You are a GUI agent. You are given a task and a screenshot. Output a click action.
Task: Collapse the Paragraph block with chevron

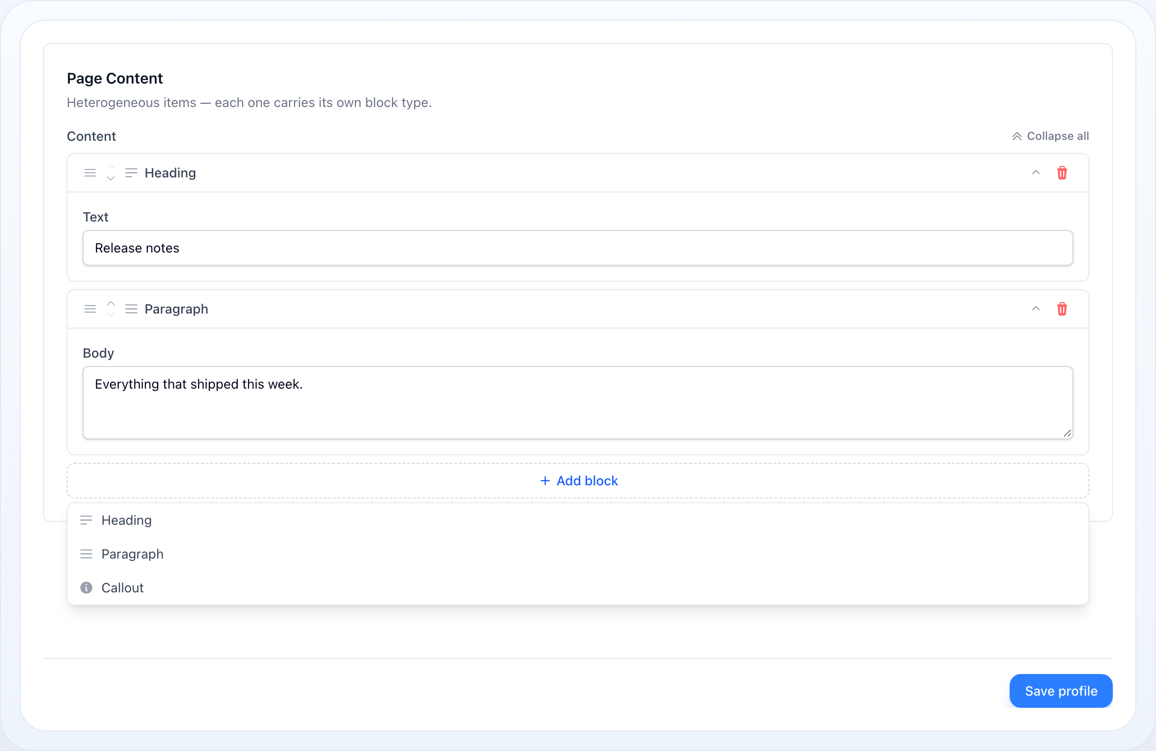(x=1035, y=309)
